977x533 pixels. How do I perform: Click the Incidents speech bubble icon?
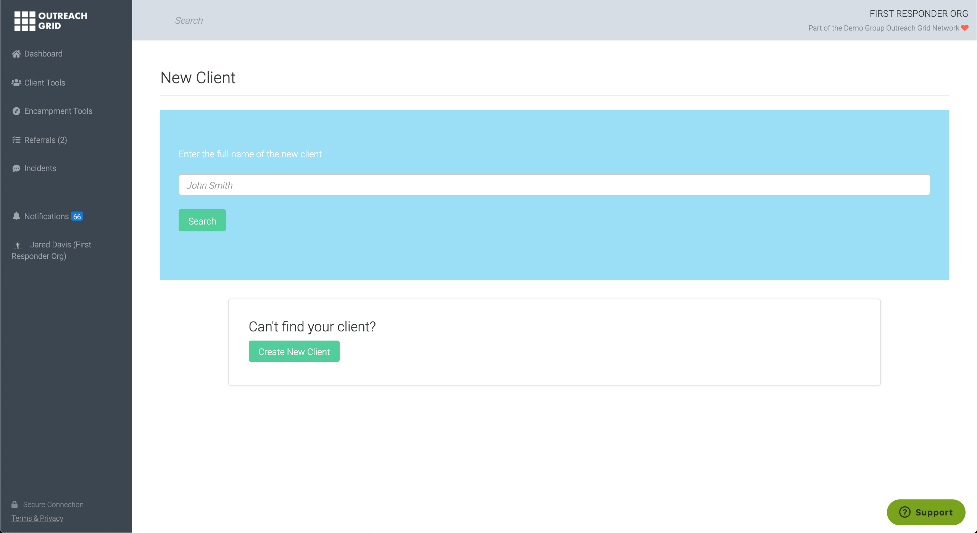[16, 168]
